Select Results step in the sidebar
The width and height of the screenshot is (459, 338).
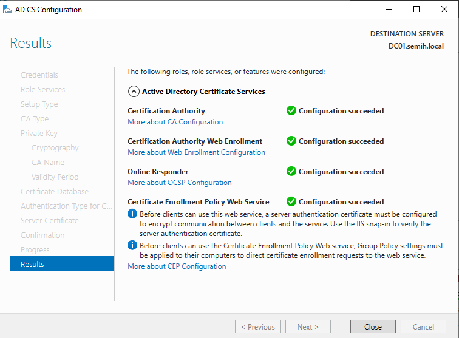pyautogui.click(x=61, y=264)
